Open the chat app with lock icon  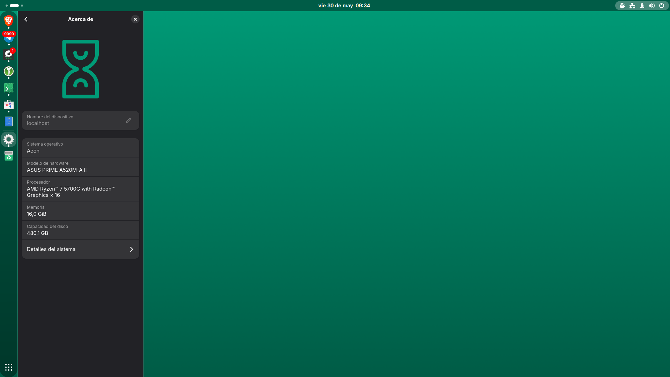click(9, 54)
